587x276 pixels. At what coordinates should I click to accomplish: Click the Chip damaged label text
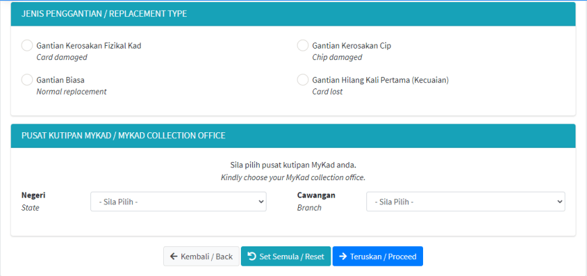[x=337, y=57]
